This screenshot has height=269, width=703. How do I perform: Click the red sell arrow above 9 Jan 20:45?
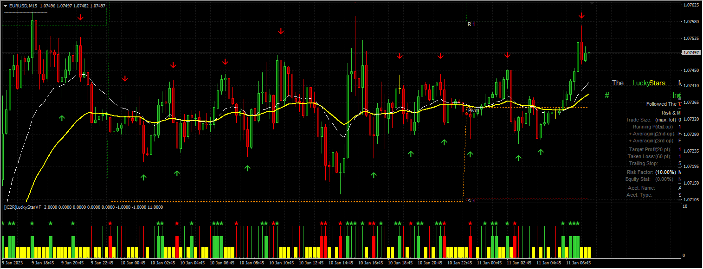pyautogui.click(x=80, y=18)
